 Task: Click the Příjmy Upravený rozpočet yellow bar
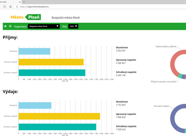click(x=51, y=62)
